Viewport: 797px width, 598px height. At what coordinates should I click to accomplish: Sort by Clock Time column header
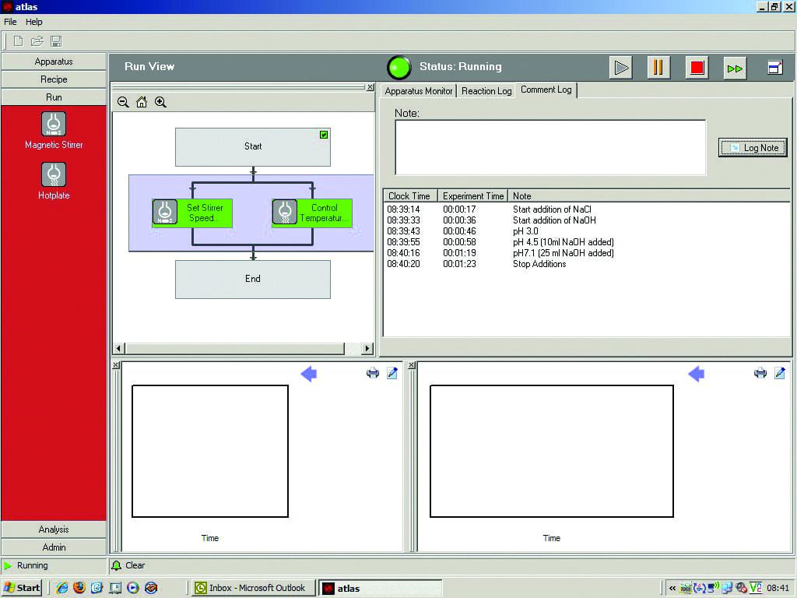409,195
